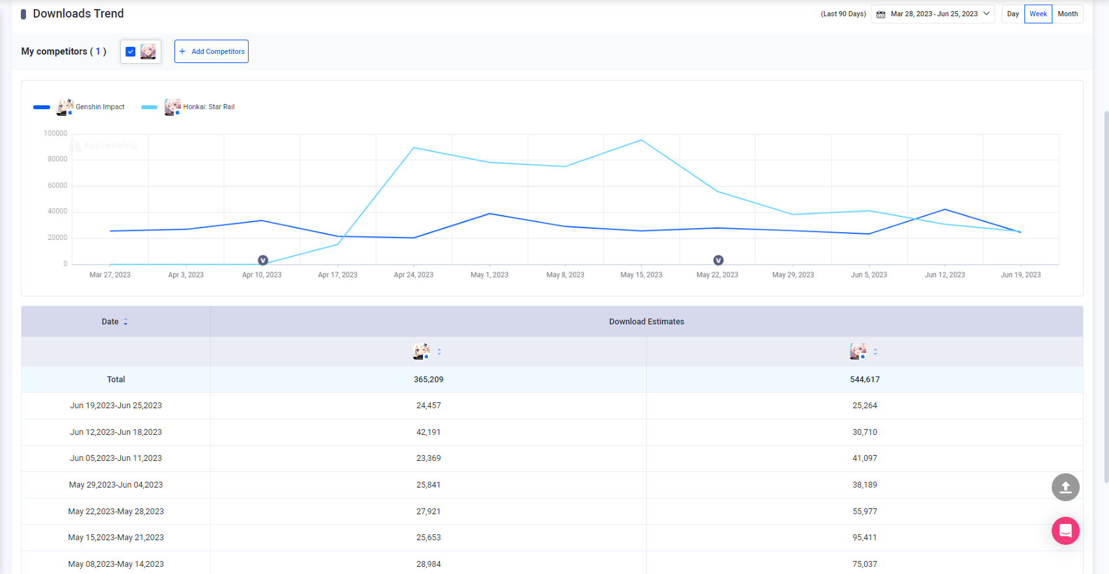
Task: Click the Total row label
Action: pos(116,380)
